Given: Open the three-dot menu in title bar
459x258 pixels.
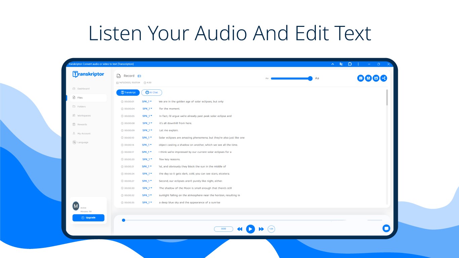Looking at the screenshot, I should 358,64.
